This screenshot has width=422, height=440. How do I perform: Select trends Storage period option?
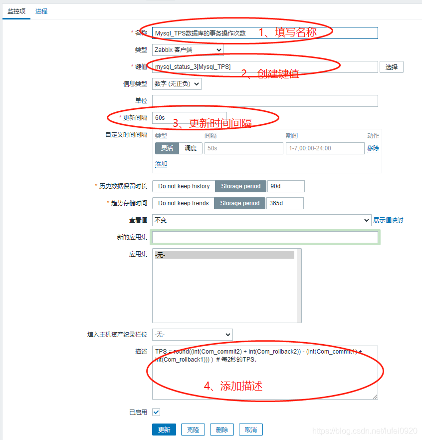[239, 203]
